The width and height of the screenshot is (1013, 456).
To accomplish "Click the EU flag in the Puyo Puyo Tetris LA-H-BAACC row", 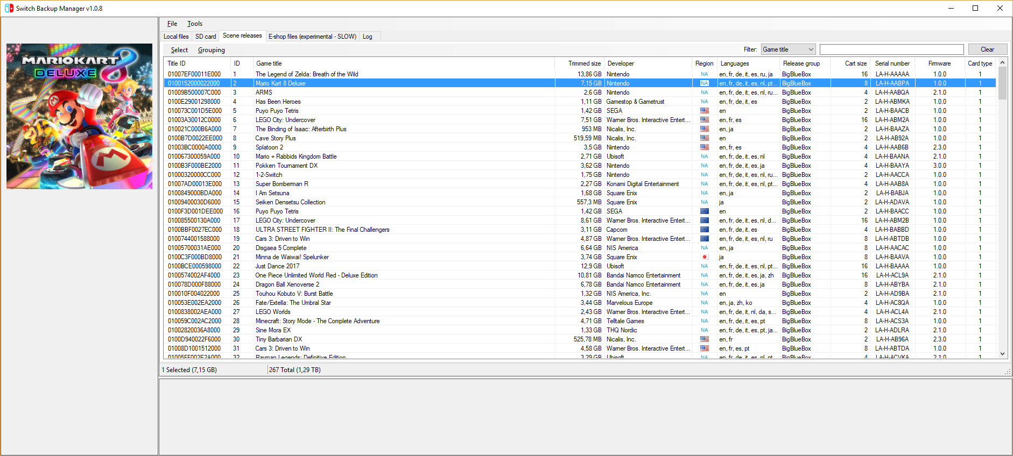I will click(x=704, y=211).
